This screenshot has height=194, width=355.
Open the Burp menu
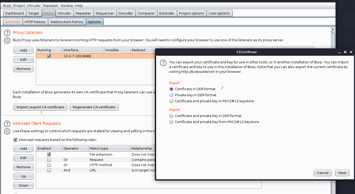click(7, 6)
